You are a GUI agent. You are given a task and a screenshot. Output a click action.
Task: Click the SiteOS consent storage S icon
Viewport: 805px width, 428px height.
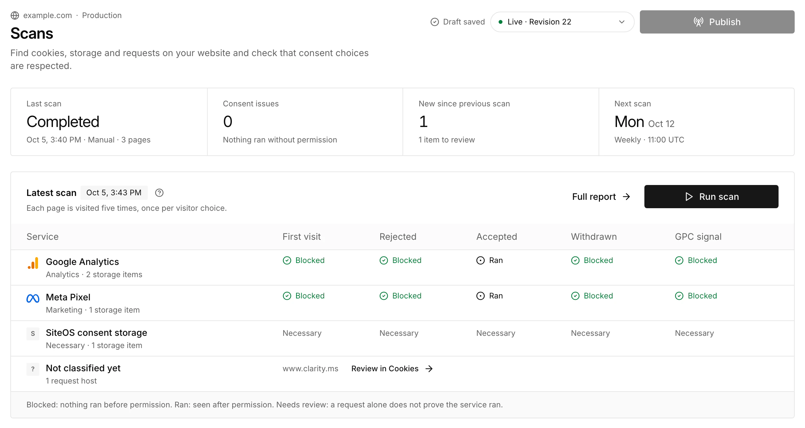click(x=33, y=334)
